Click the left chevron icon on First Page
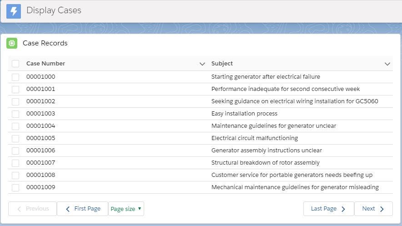402x226 pixels. [68, 209]
